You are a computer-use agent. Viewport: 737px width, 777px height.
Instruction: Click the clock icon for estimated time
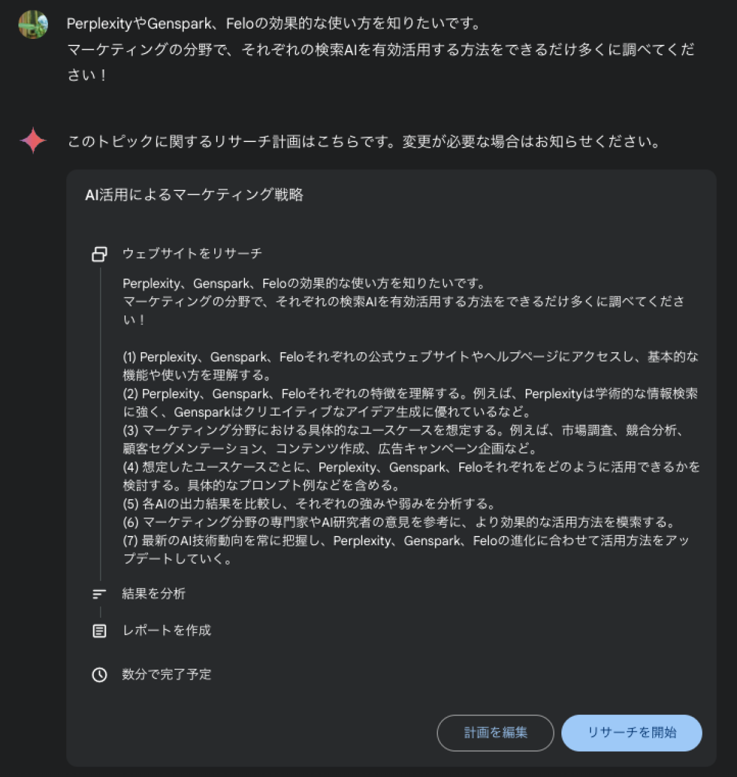[x=99, y=675]
